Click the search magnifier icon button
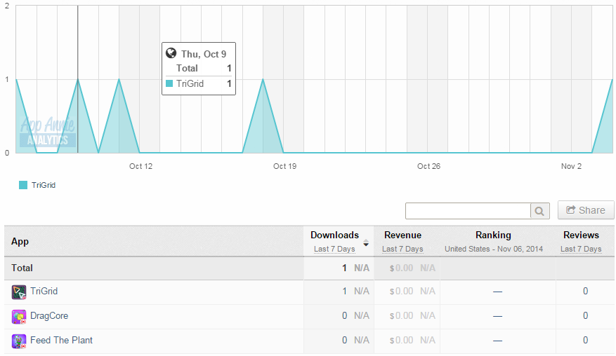 pyautogui.click(x=539, y=212)
